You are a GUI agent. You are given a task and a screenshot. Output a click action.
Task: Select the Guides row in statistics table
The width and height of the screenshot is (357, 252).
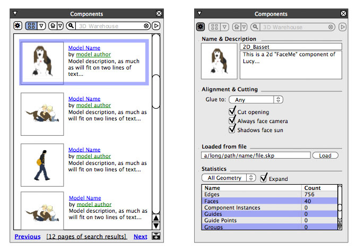pos(269,214)
